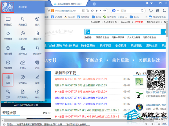Screen dimensions: 169x126
Task: Open 书签管理 bookmark manager
Action: coord(8,36)
